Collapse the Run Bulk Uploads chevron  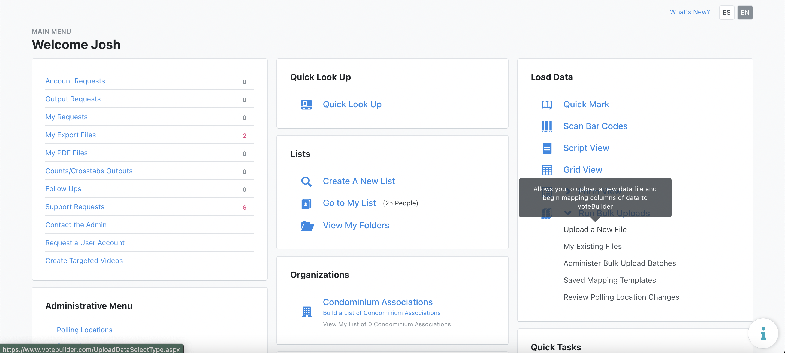[x=567, y=213]
